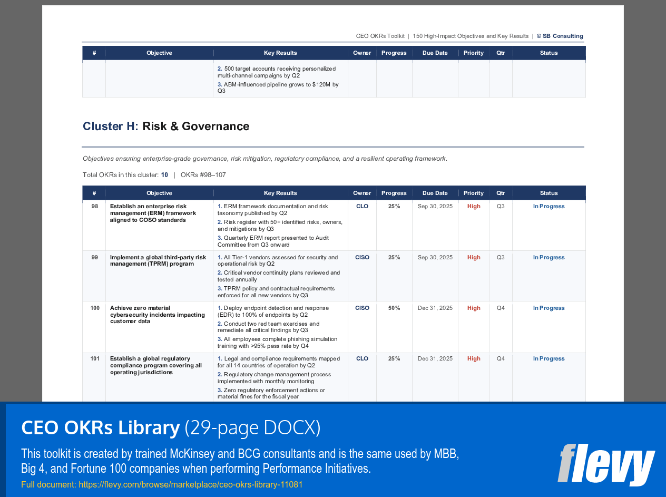666x497 pixels.
Task: Click the Owner column header
Action: click(362, 193)
